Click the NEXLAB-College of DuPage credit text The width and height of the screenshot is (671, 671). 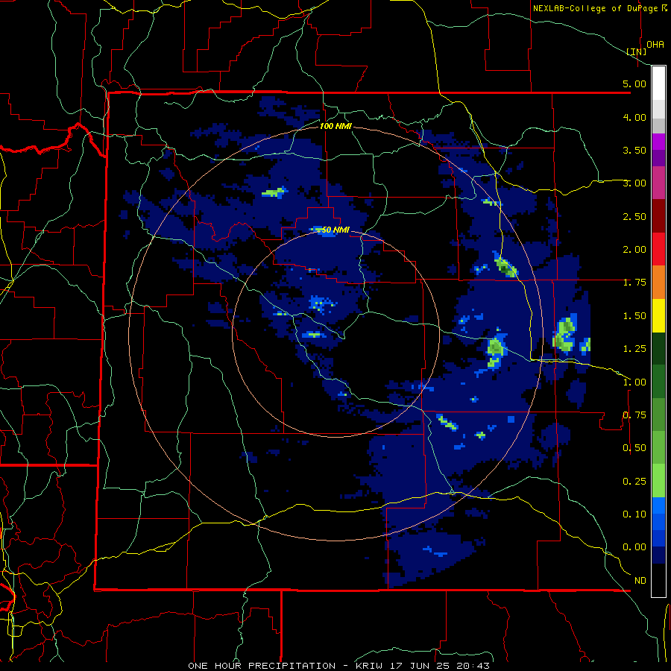(596, 8)
